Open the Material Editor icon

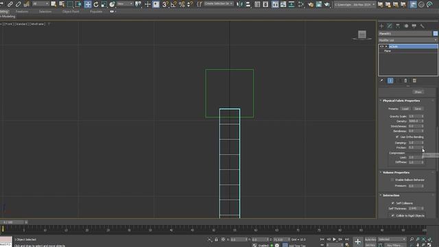pyautogui.click(x=301, y=4)
